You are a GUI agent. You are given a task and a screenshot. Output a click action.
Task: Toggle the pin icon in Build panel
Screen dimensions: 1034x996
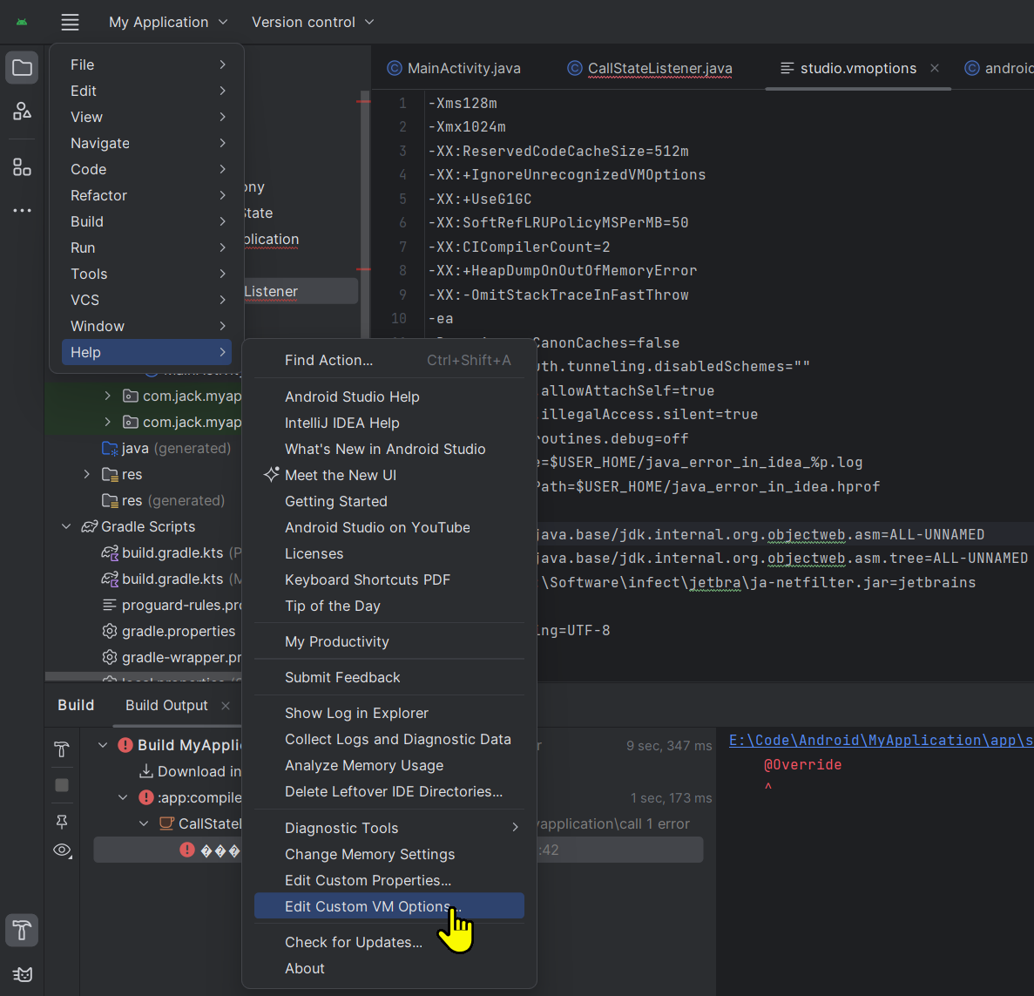click(x=61, y=821)
